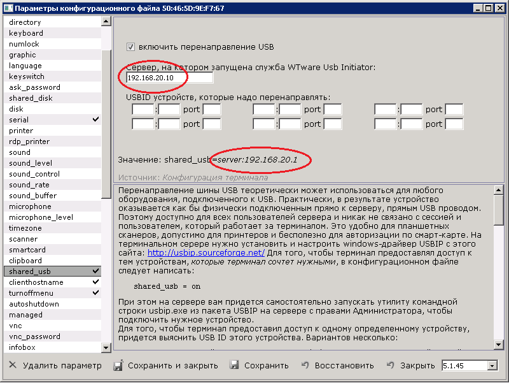Click floppy icon next to Сохранить
The height and width of the screenshot is (383, 509).
(234, 366)
